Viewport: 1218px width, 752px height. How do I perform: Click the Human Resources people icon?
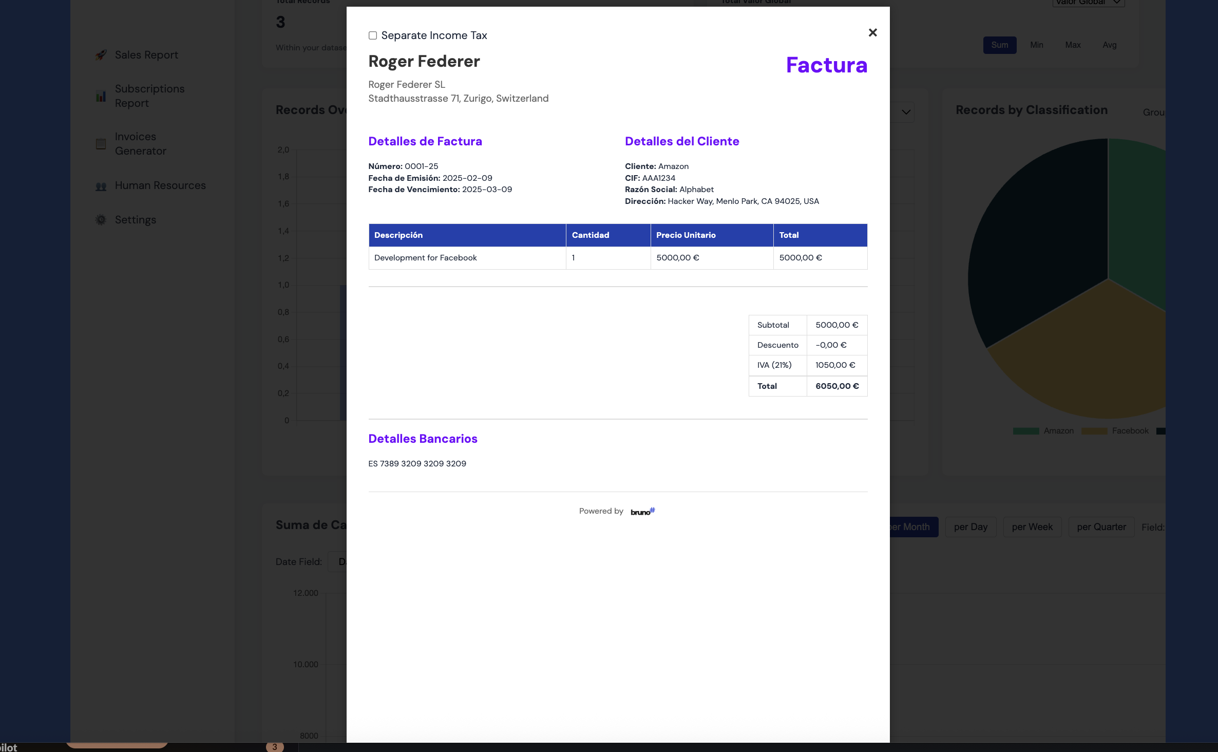coord(101,186)
